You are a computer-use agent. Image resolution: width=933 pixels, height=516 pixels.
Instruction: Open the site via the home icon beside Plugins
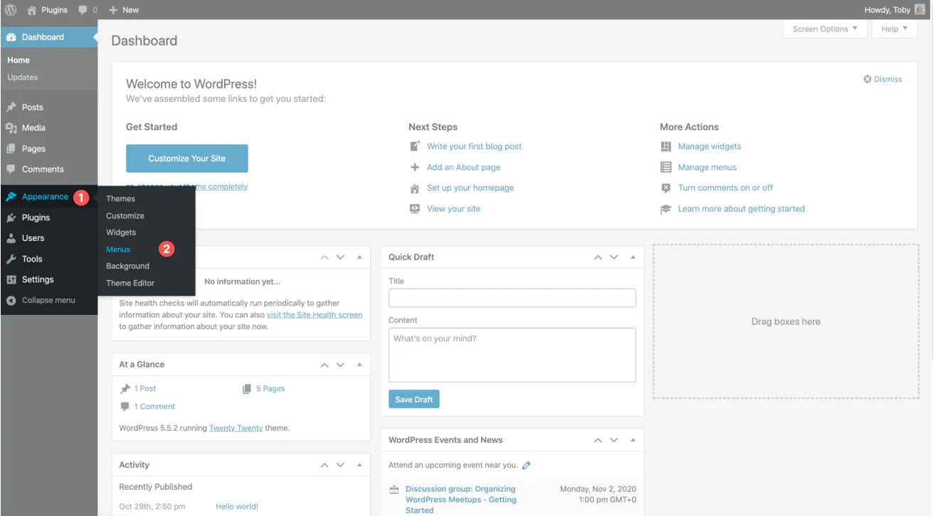(31, 10)
